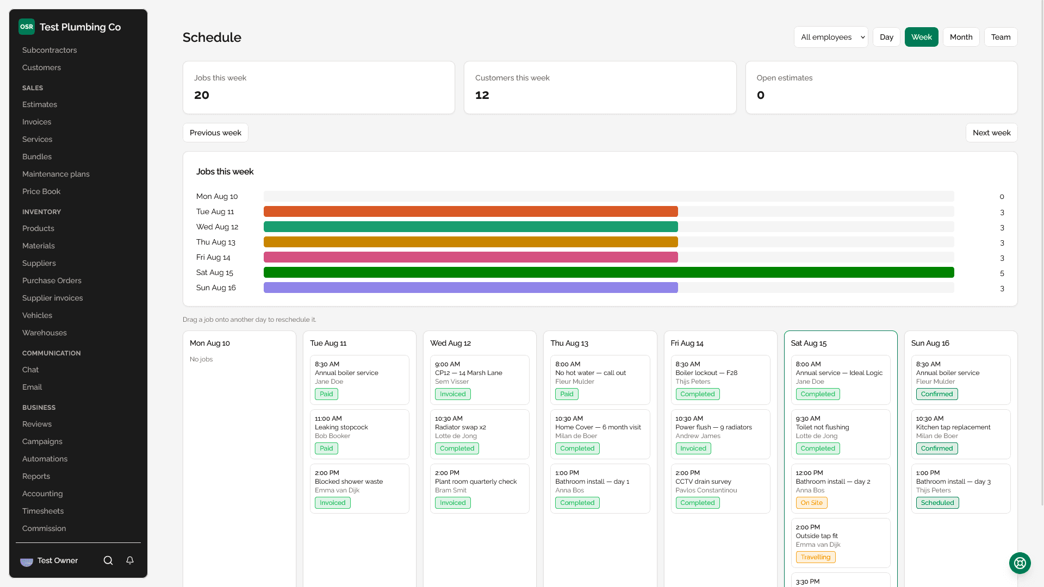The width and height of the screenshot is (1044, 587).
Task: Open the Leaking stopcock job card
Action: point(359,434)
